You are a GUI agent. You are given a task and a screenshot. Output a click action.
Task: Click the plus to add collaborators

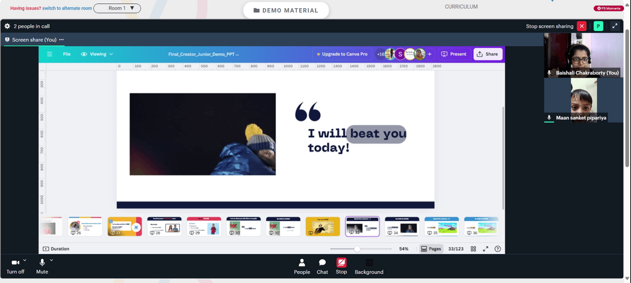click(x=429, y=54)
